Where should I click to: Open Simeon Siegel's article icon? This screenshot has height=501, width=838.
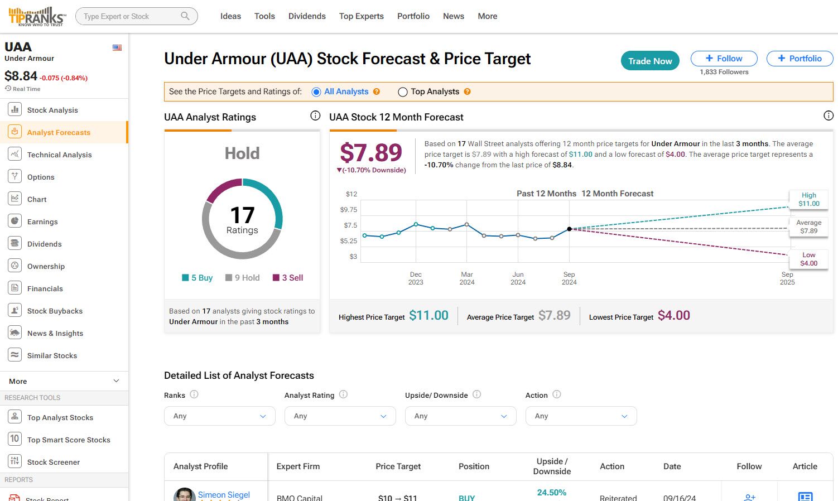(x=805, y=497)
